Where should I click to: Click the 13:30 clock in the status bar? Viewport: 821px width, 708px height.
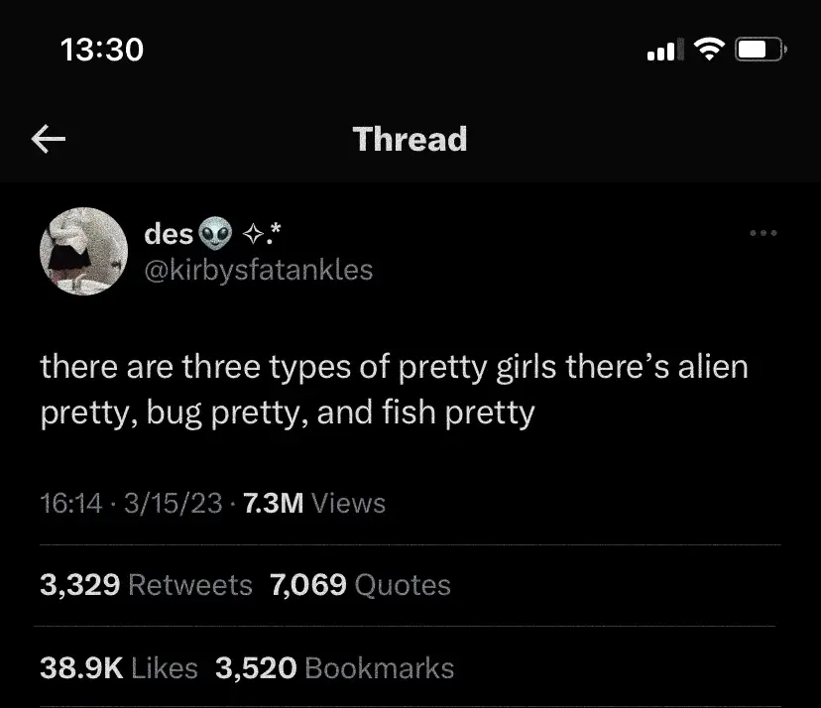coord(103,48)
